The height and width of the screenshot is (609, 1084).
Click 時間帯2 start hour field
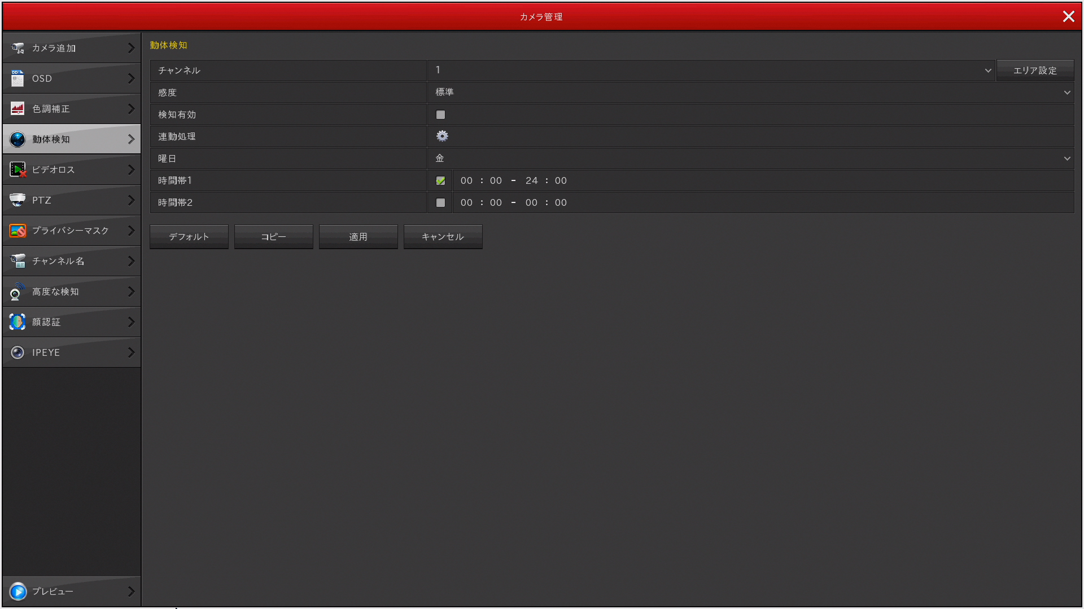pos(466,202)
